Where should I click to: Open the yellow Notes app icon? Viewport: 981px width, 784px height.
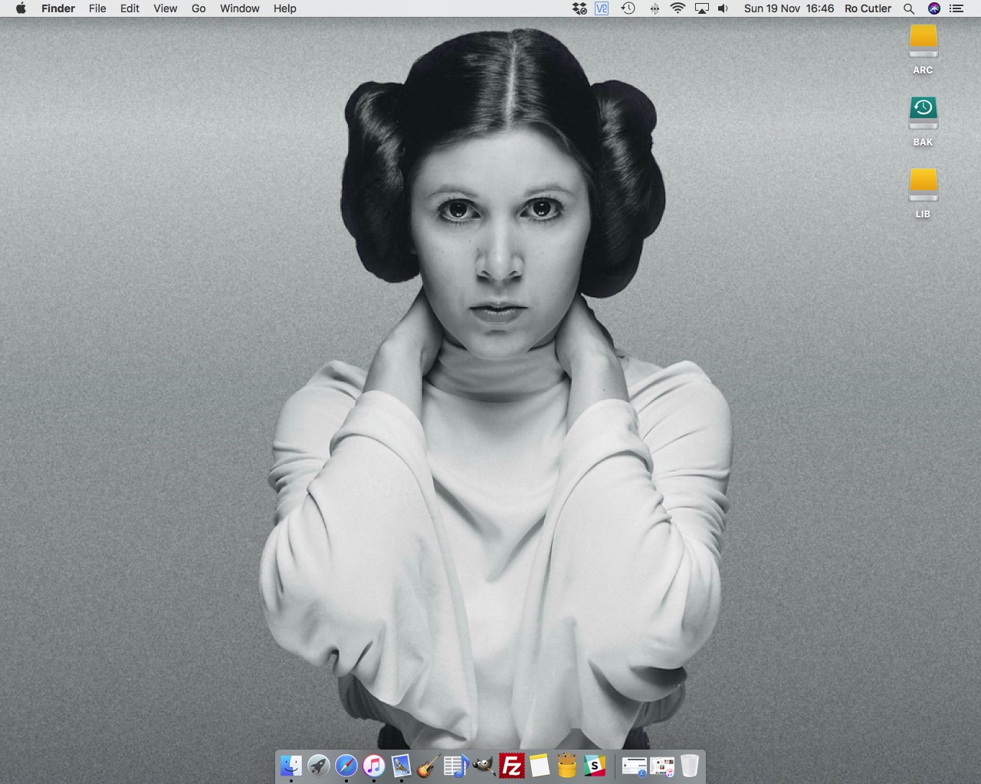pyautogui.click(x=539, y=765)
